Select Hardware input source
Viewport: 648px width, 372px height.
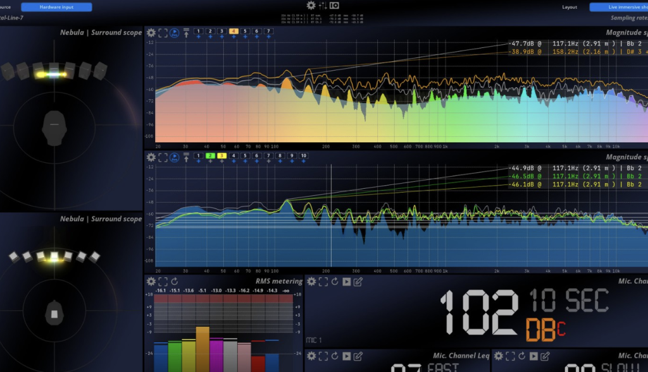[56, 7]
